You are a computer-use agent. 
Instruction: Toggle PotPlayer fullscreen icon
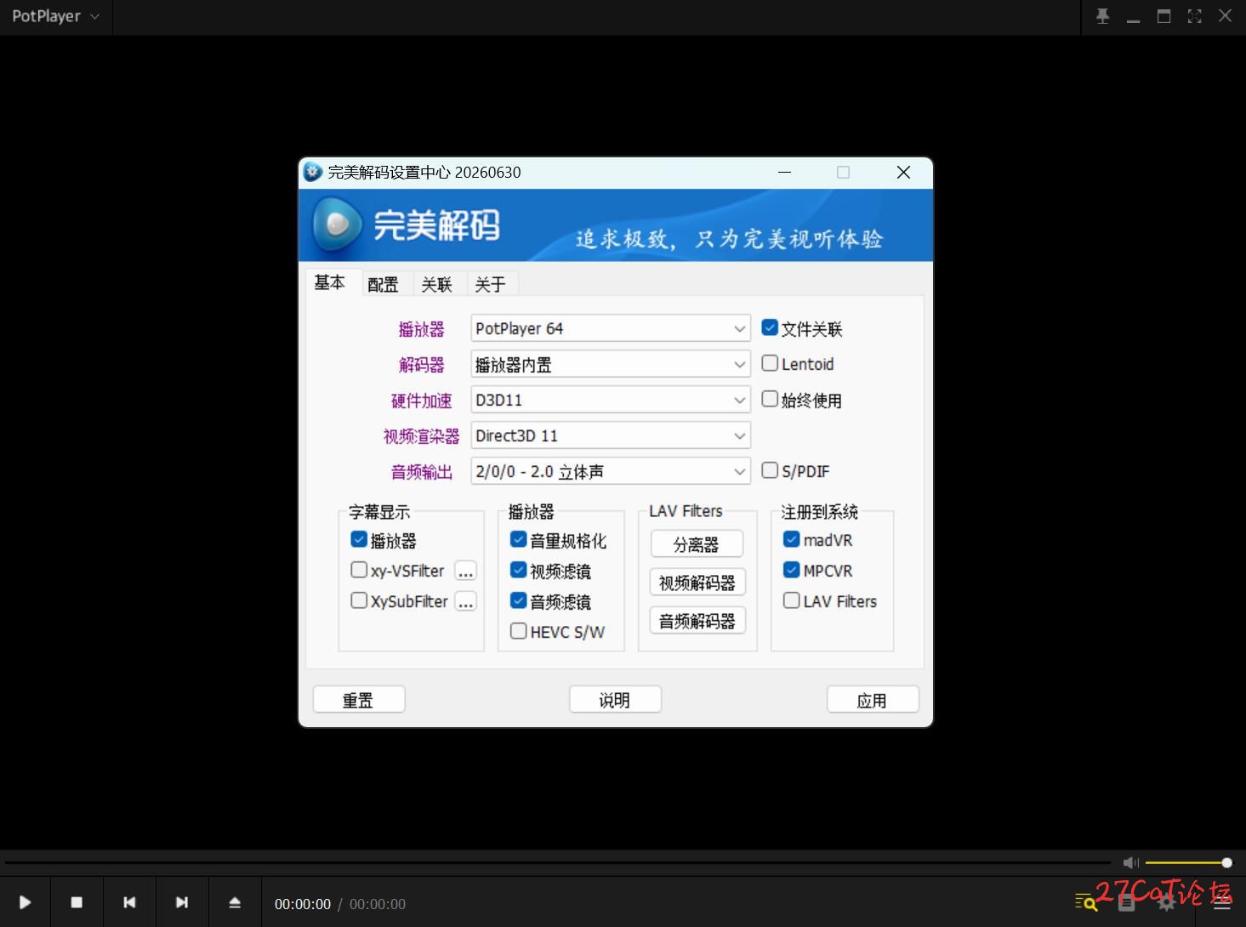click(1194, 16)
